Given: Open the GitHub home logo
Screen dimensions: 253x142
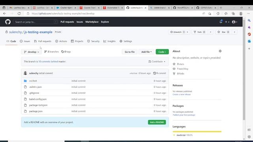Looking at the screenshot, I should click(8, 22).
